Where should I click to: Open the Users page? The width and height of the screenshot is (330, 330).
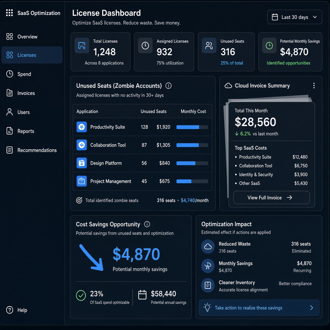32,112
